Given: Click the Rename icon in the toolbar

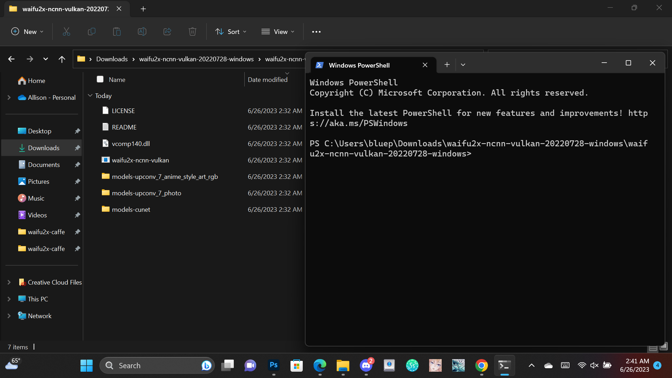Looking at the screenshot, I should (142, 31).
